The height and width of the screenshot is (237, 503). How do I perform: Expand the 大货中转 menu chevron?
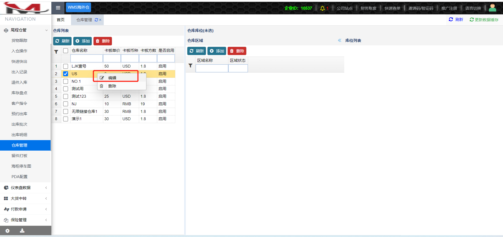click(46, 199)
